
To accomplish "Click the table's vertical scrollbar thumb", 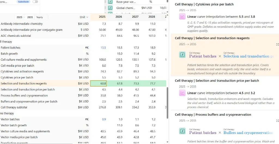I will click(167, 103).
